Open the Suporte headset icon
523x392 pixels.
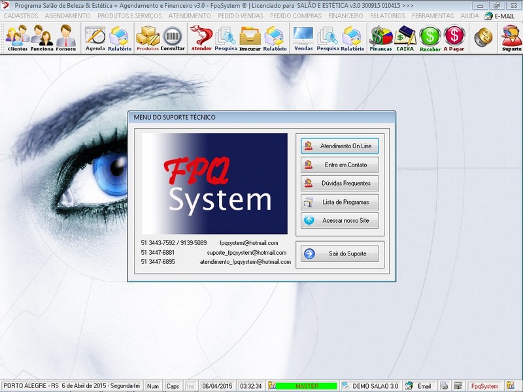click(511, 38)
